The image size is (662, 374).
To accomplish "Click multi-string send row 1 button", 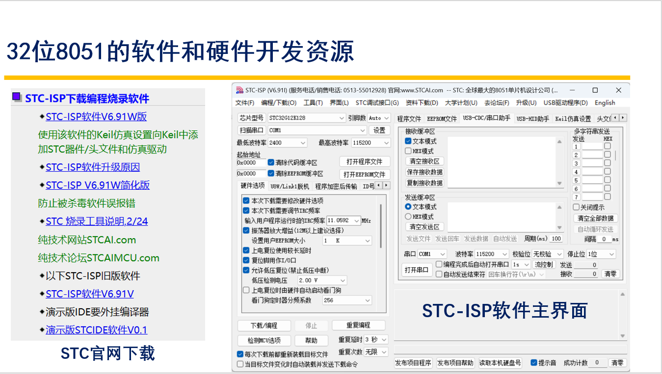I will click(x=576, y=147).
